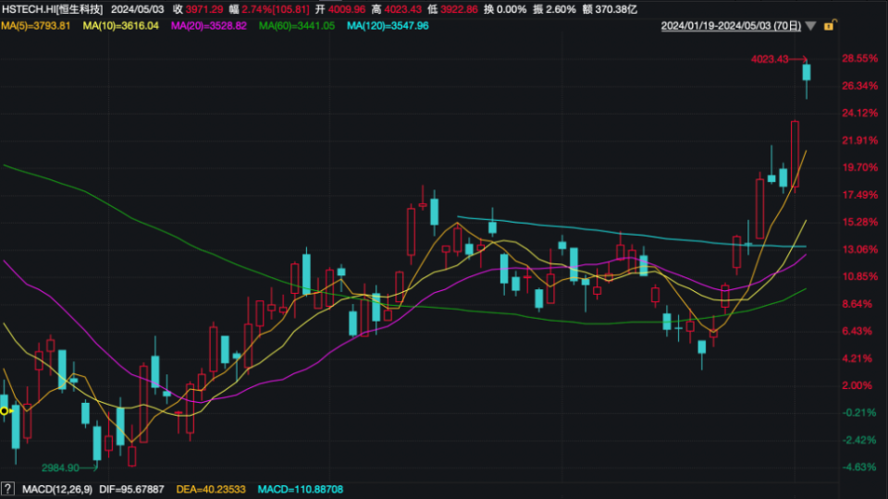Click the date 2024/05/03 in header
Image resolution: width=888 pixels, height=499 pixels.
click(138, 9)
